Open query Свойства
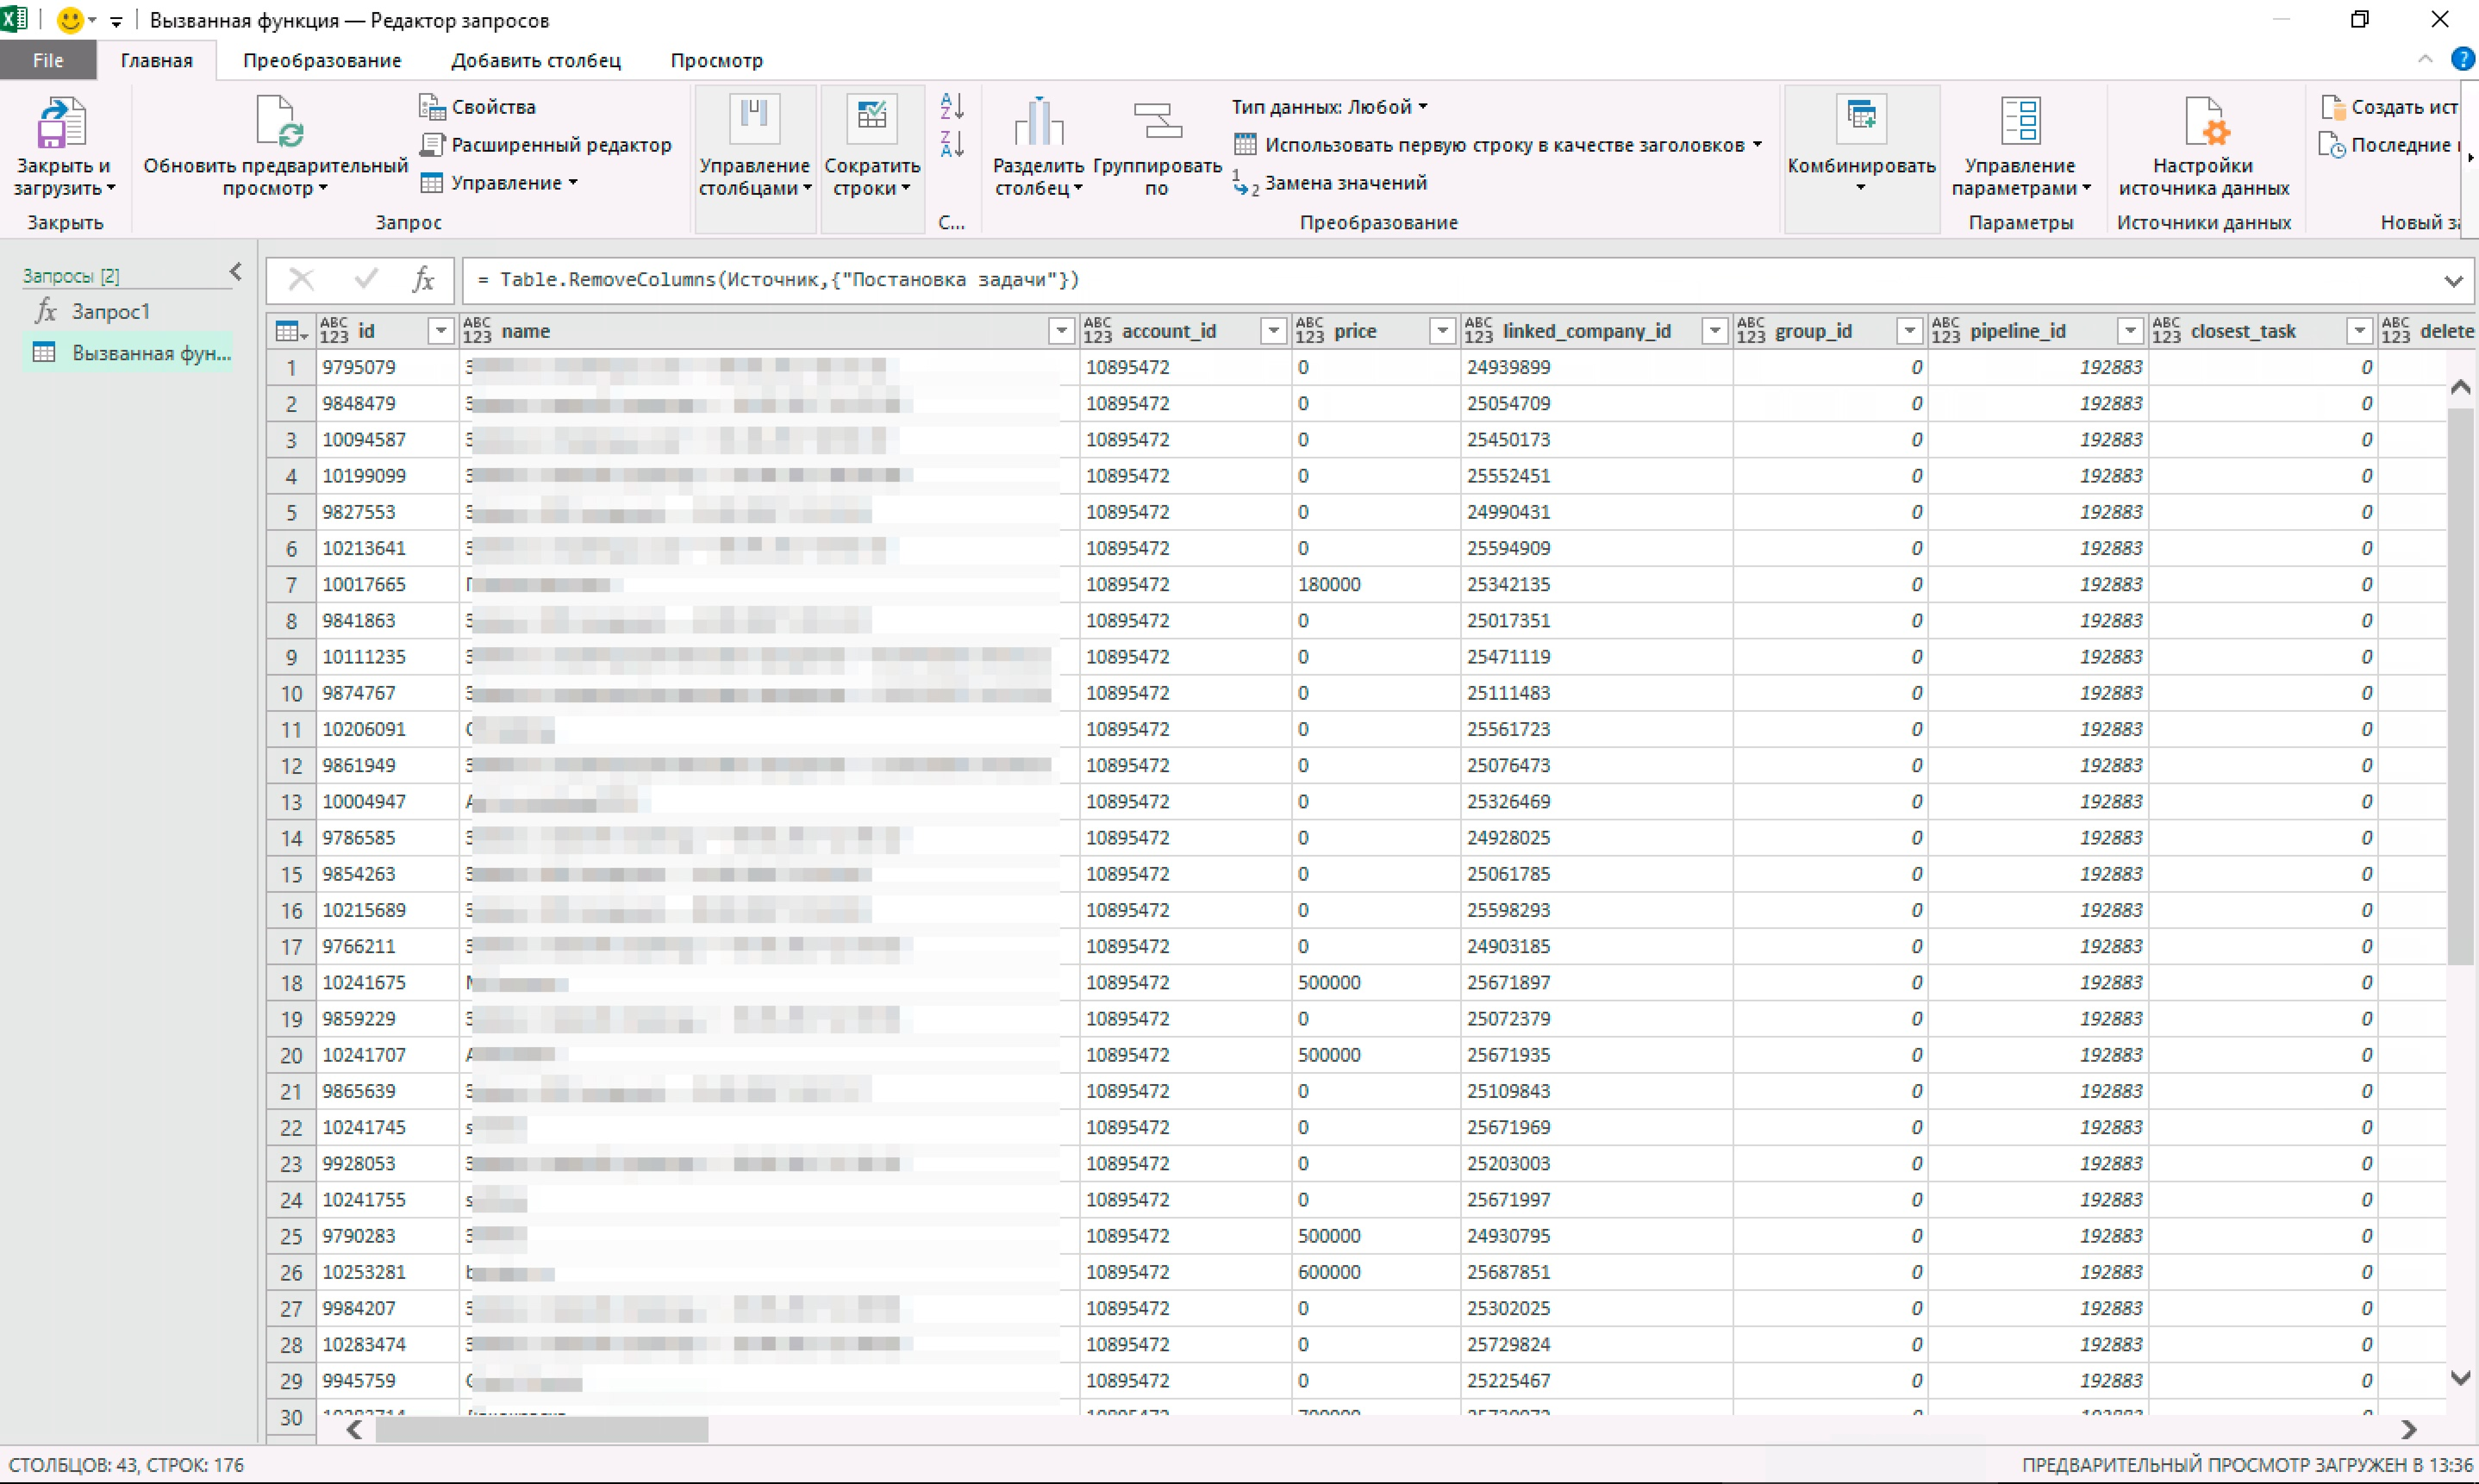This screenshot has width=2479, height=1484. click(x=477, y=107)
